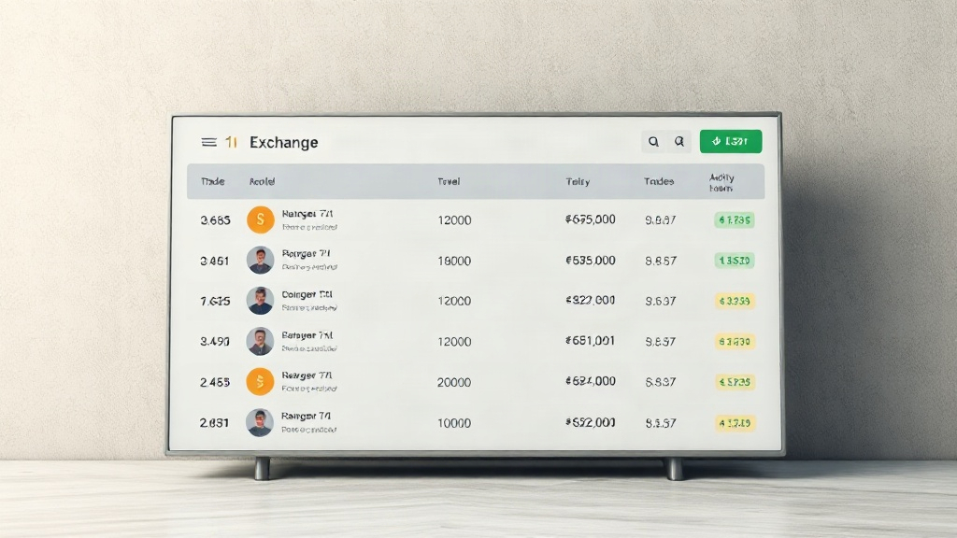Click the "Exchange" title text
957x538 pixels.
coord(284,142)
